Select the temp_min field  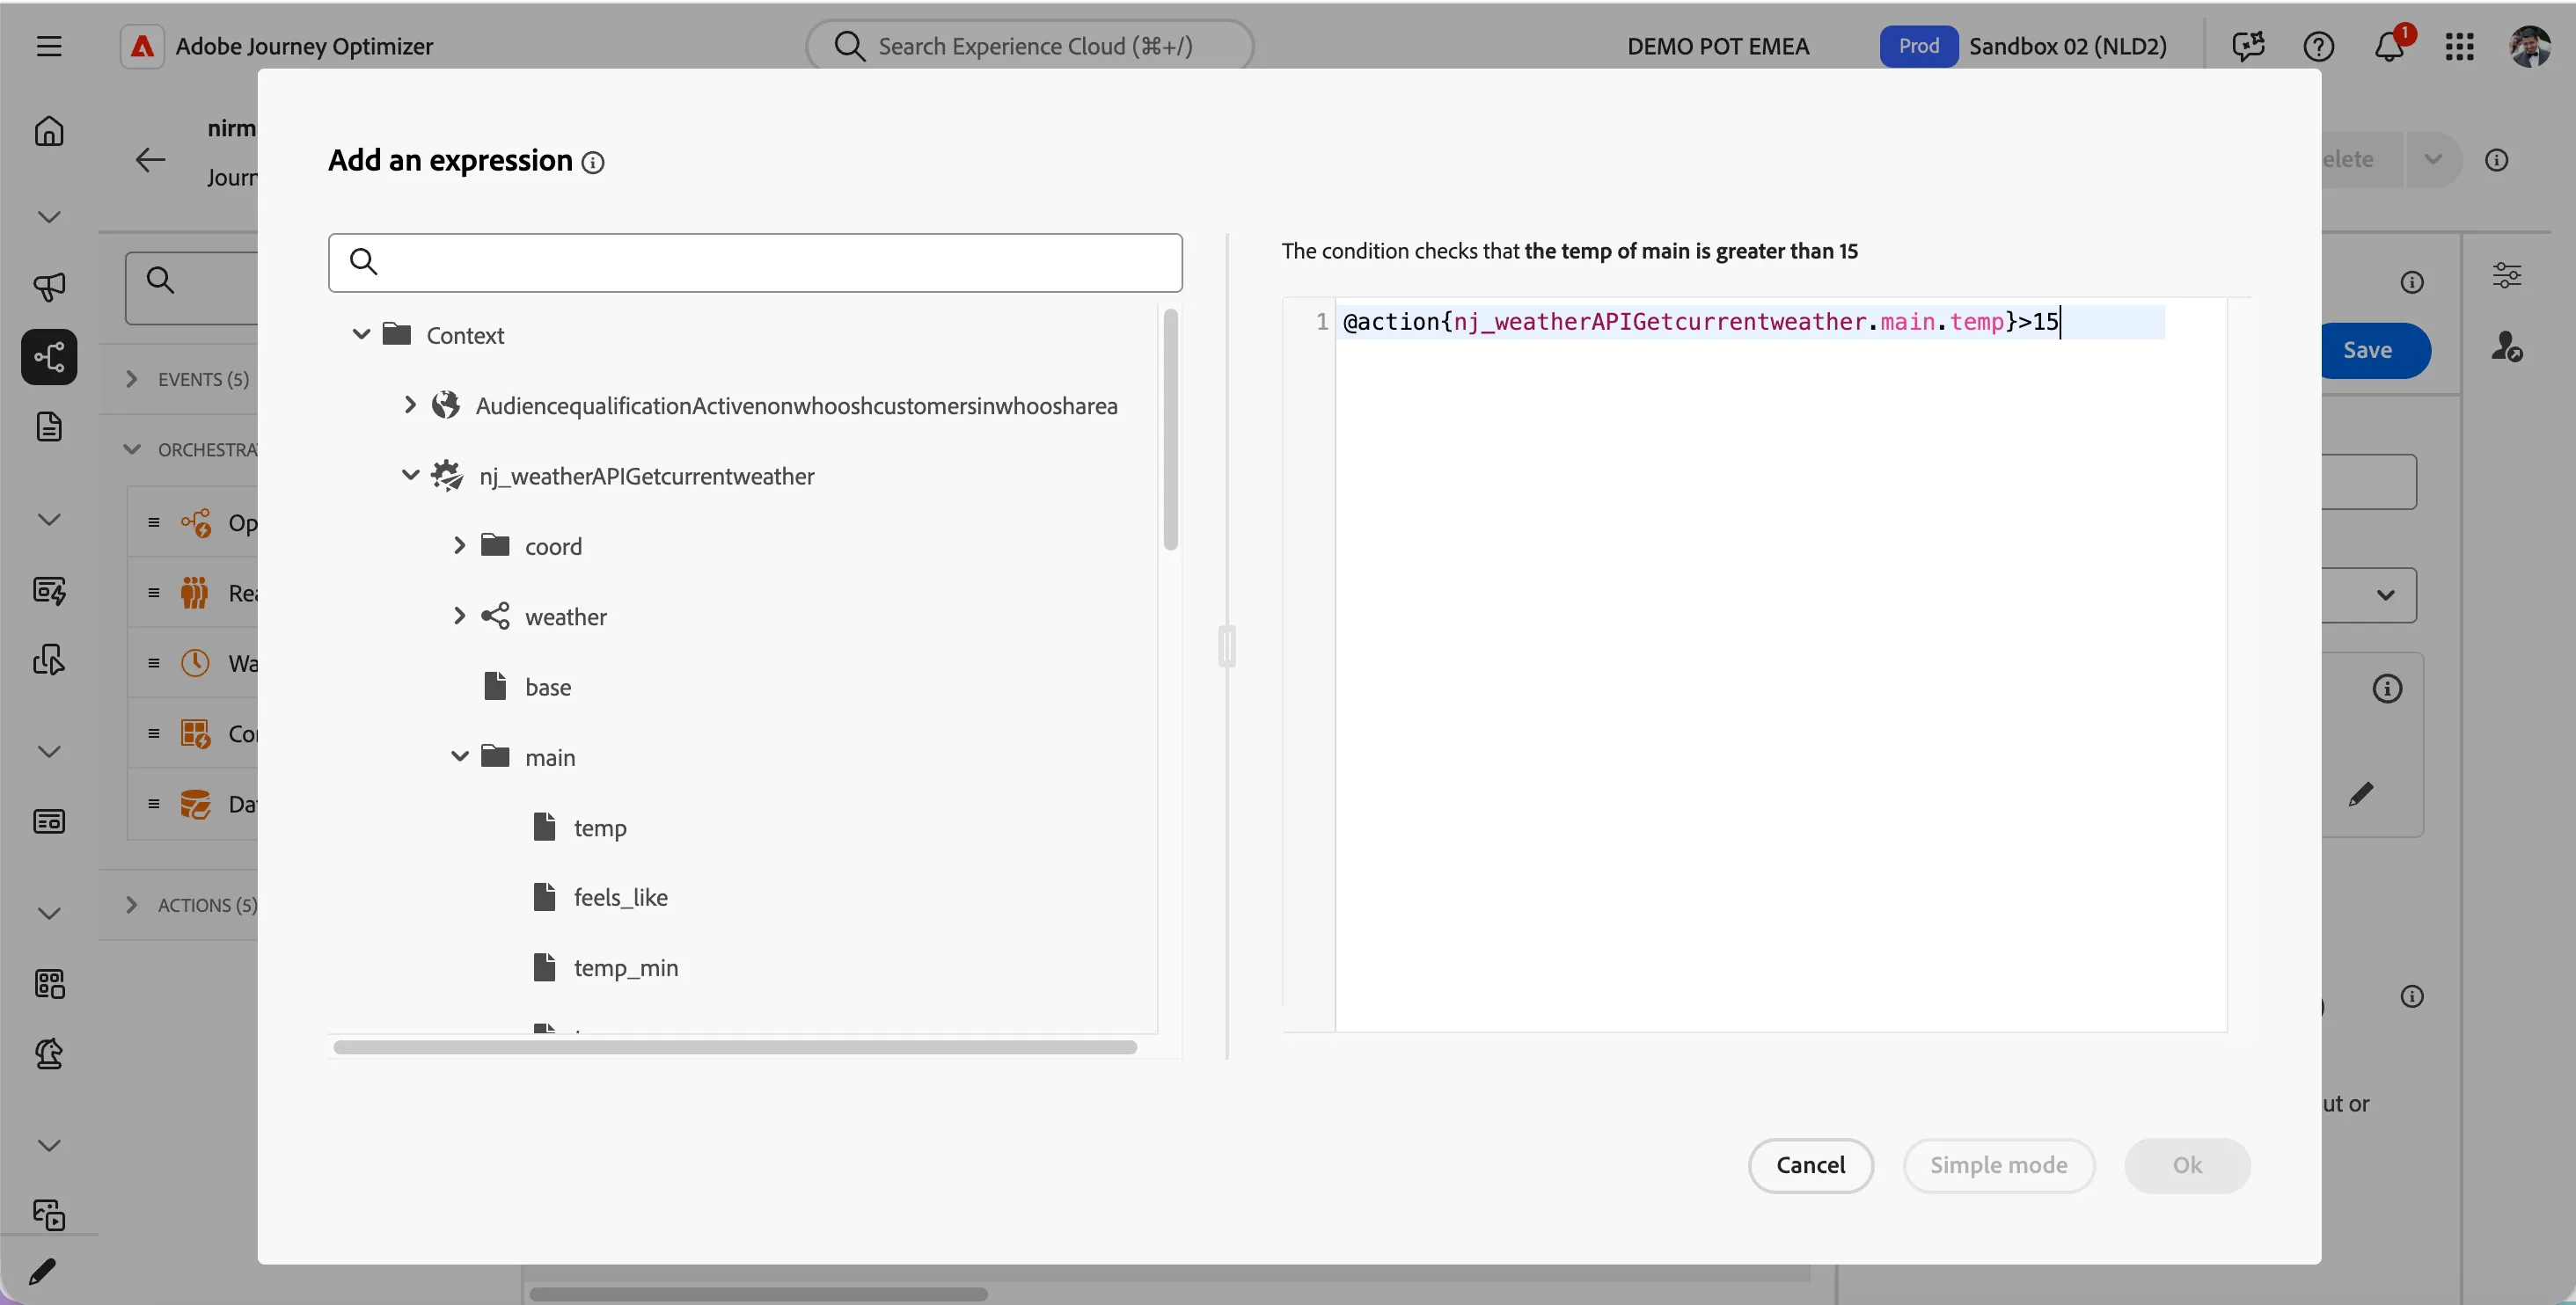626,967
